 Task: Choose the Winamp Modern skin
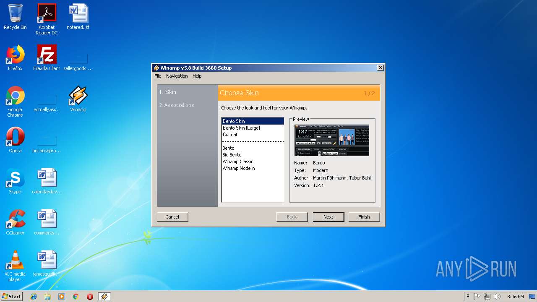click(x=253, y=168)
